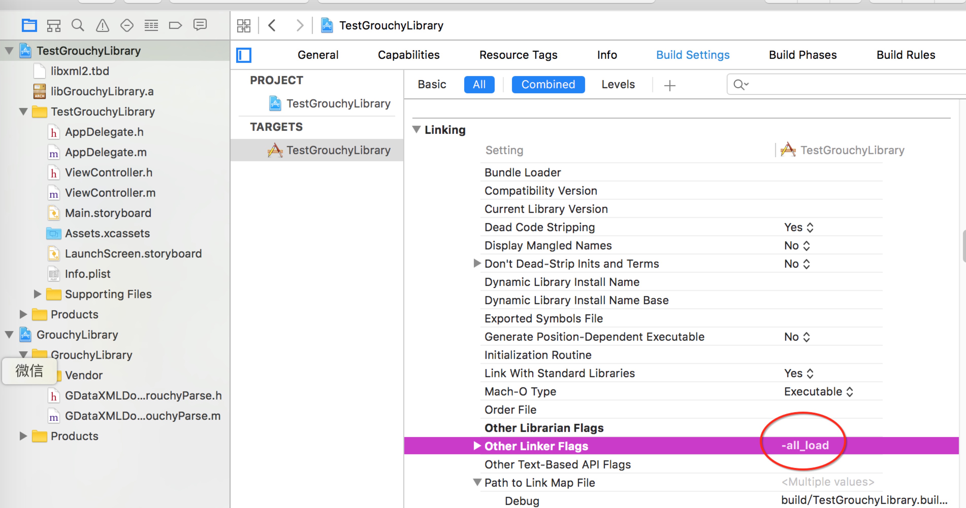Open the General tab

(318, 55)
